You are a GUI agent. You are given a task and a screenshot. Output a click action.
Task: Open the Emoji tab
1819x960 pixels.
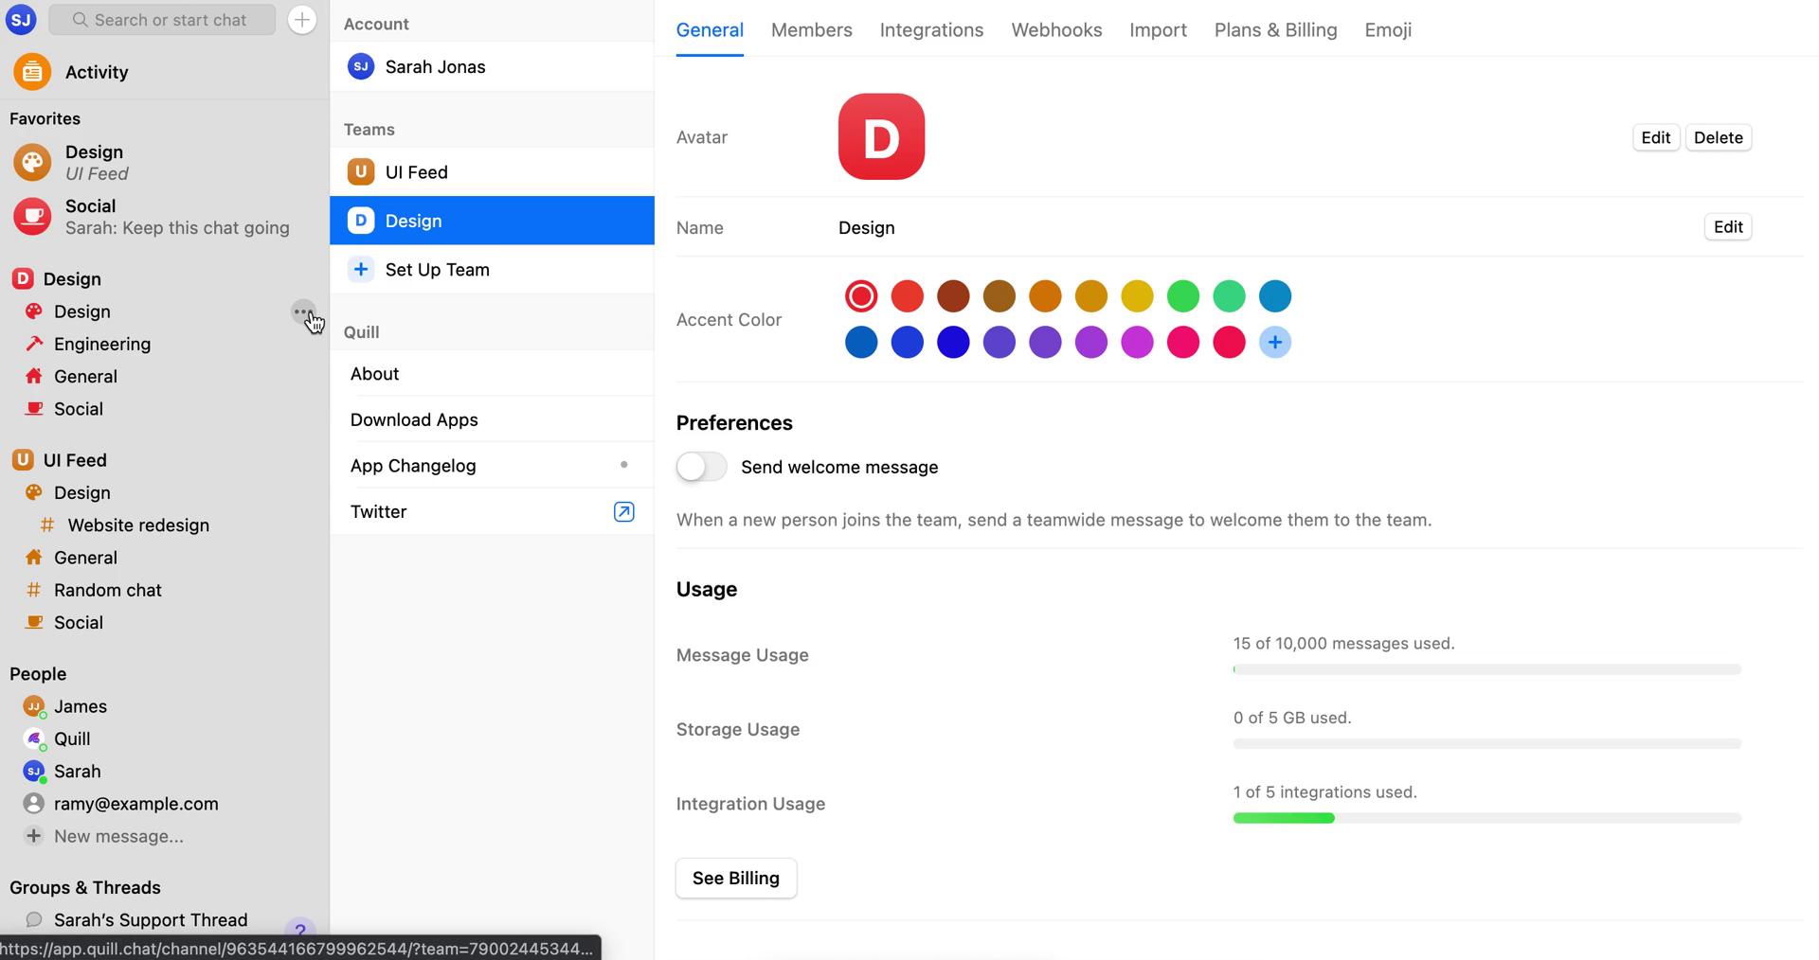pyautogui.click(x=1388, y=29)
